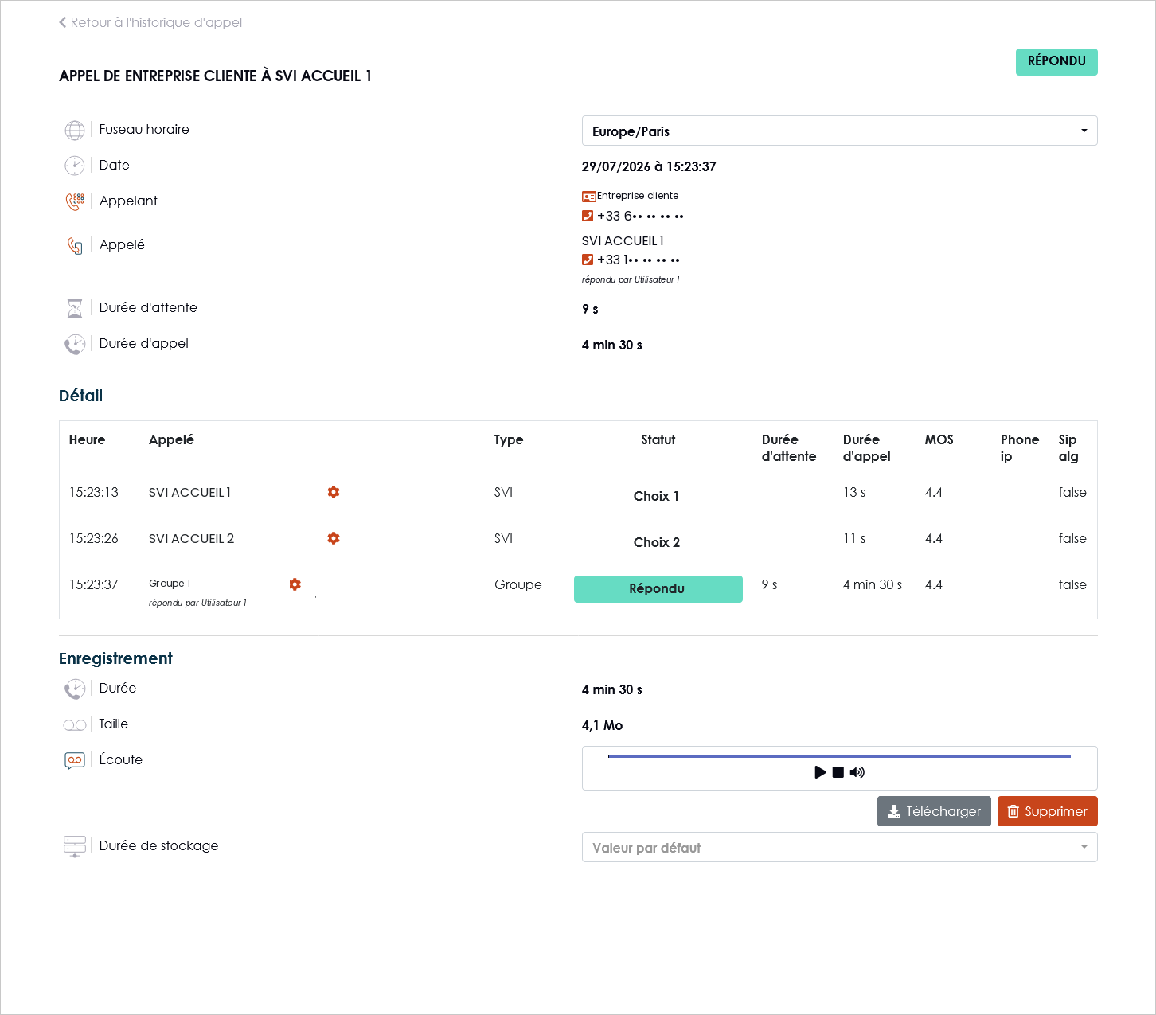Click the RÉPONDU label at top right

[x=1056, y=62]
